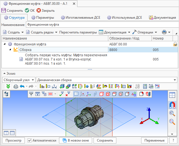This screenshot has height=146, width=179.
Task: Open the Используемые ДСЕ tab
Action: point(124,18)
